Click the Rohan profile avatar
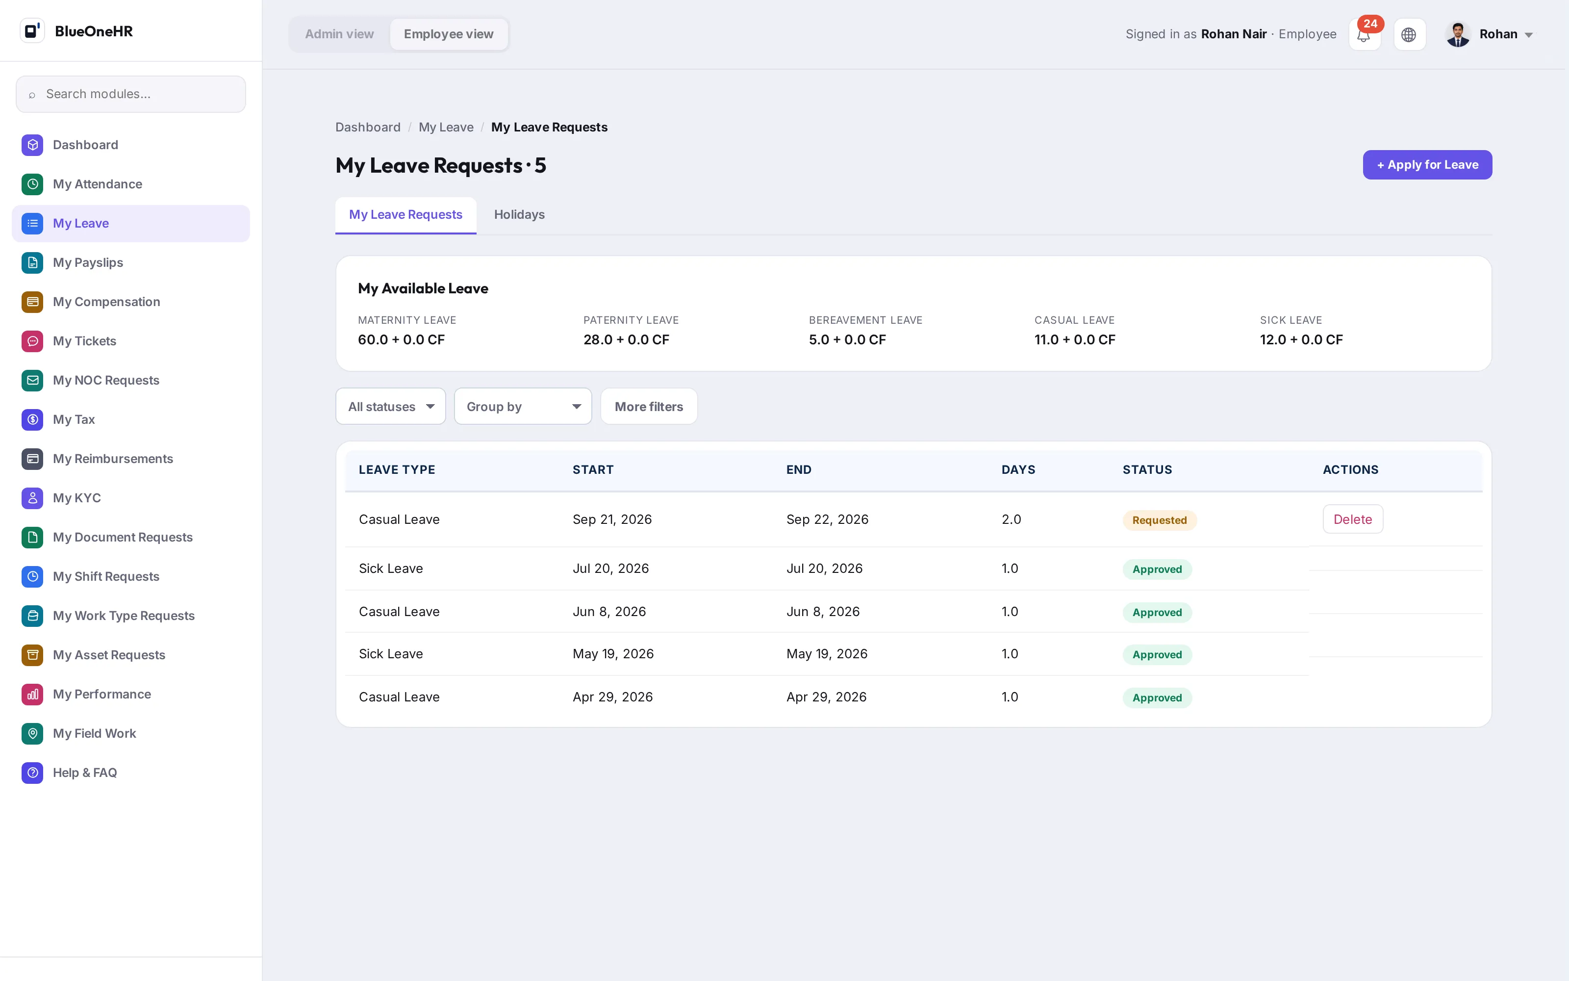The width and height of the screenshot is (1569, 981). point(1458,34)
